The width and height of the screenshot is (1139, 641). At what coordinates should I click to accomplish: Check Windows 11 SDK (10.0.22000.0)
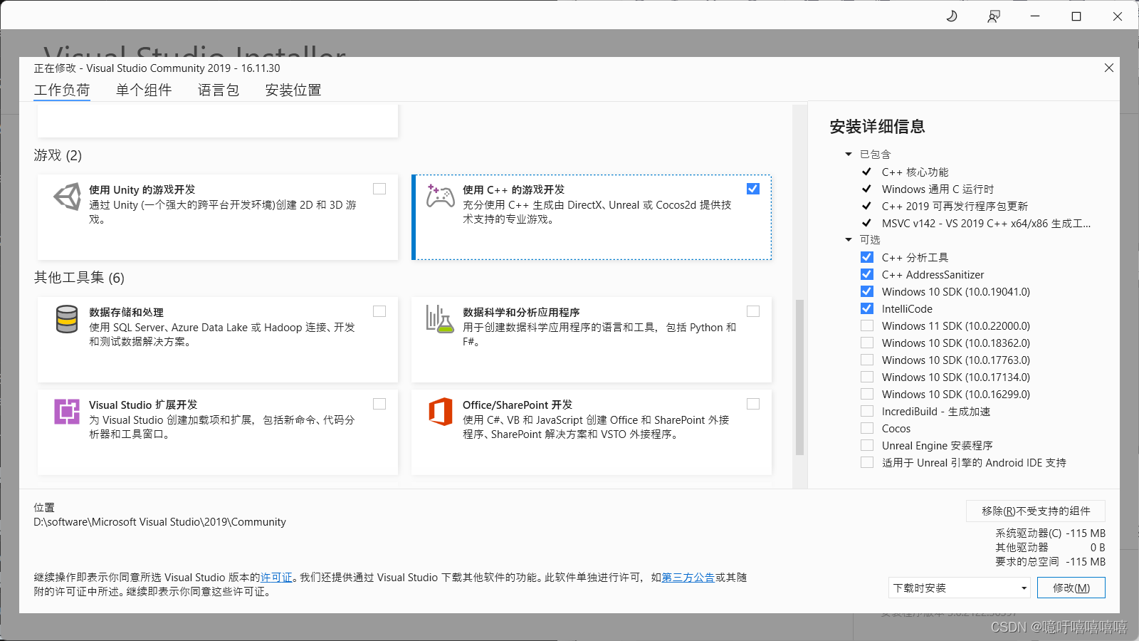[x=866, y=325]
